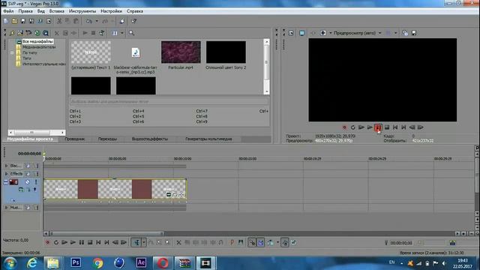
Task: Click the preview Record button
Action: click(344, 127)
